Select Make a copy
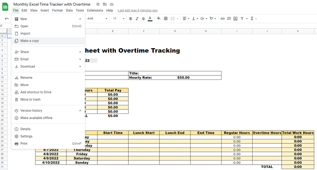Image resolution: width=317 pixels, height=170 pixels. click(48, 41)
